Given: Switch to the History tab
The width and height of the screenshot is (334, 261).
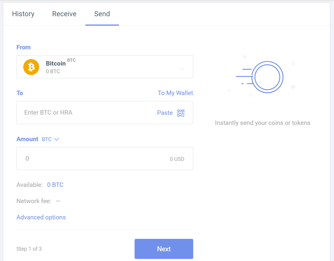Looking at the screenshot, I should click(23, 14).
